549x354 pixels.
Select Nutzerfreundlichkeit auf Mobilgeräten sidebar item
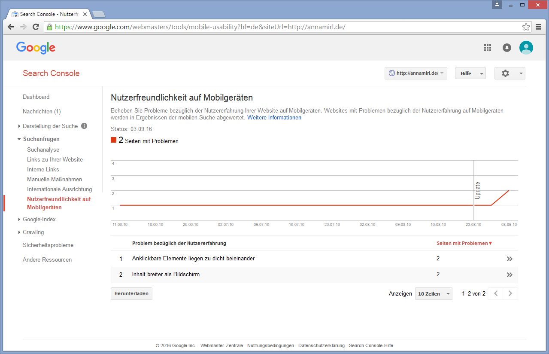coord(59,203)
